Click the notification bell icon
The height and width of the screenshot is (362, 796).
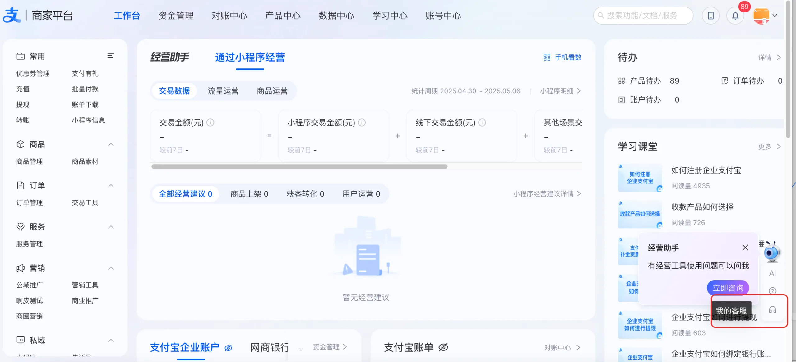coord(735,16)
